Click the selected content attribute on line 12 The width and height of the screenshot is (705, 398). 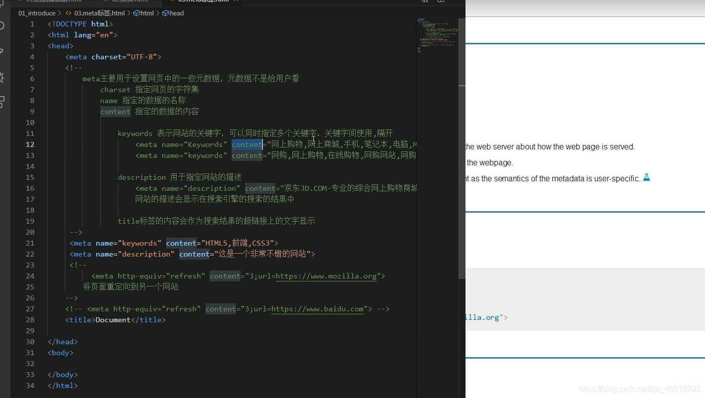coord(247,144)
